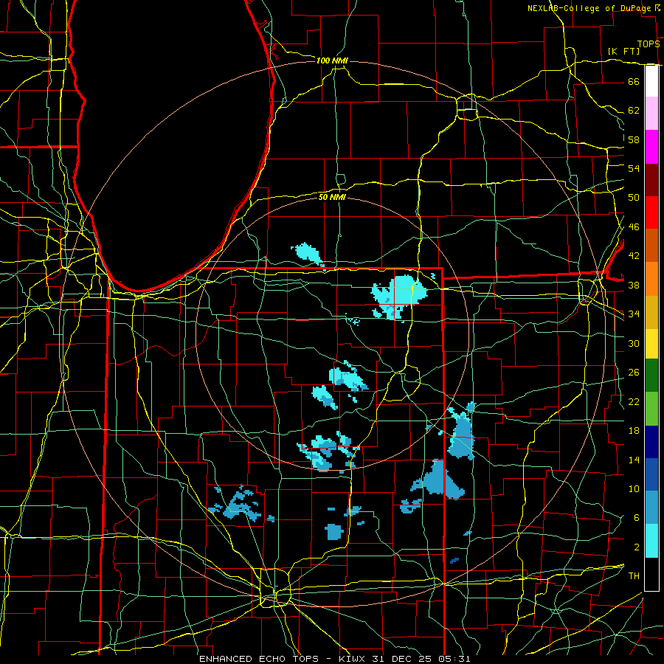The width and height of the screenshot is (664, 664).
Task: Pick the magenta legend swatch
Action: tap(651, 147)
